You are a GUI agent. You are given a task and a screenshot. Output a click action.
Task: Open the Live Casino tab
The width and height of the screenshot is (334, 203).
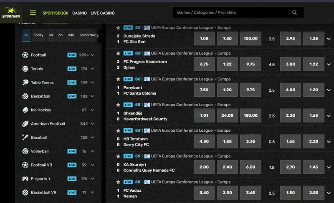click(x=102, y=13)
